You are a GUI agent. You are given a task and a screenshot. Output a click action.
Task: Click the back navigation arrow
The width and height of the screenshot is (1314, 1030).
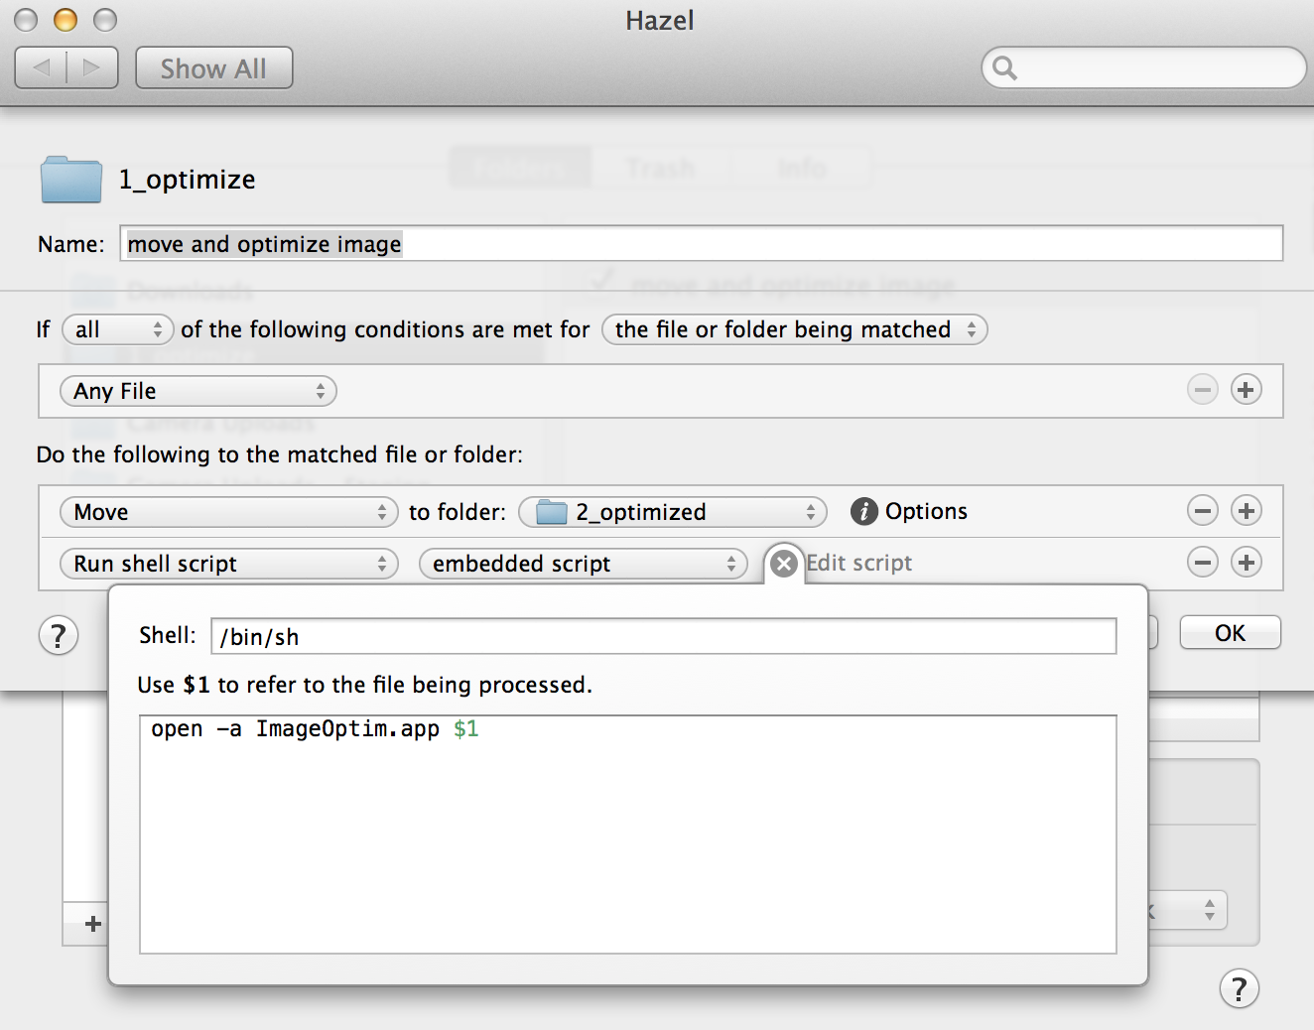coord(42,66)
